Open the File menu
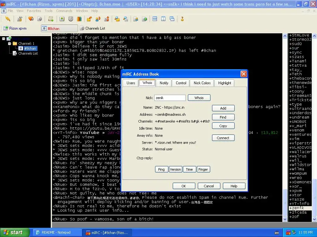 [x=10, y=11]
